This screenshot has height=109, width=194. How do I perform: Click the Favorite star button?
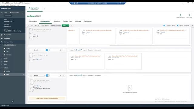[8, 15]
